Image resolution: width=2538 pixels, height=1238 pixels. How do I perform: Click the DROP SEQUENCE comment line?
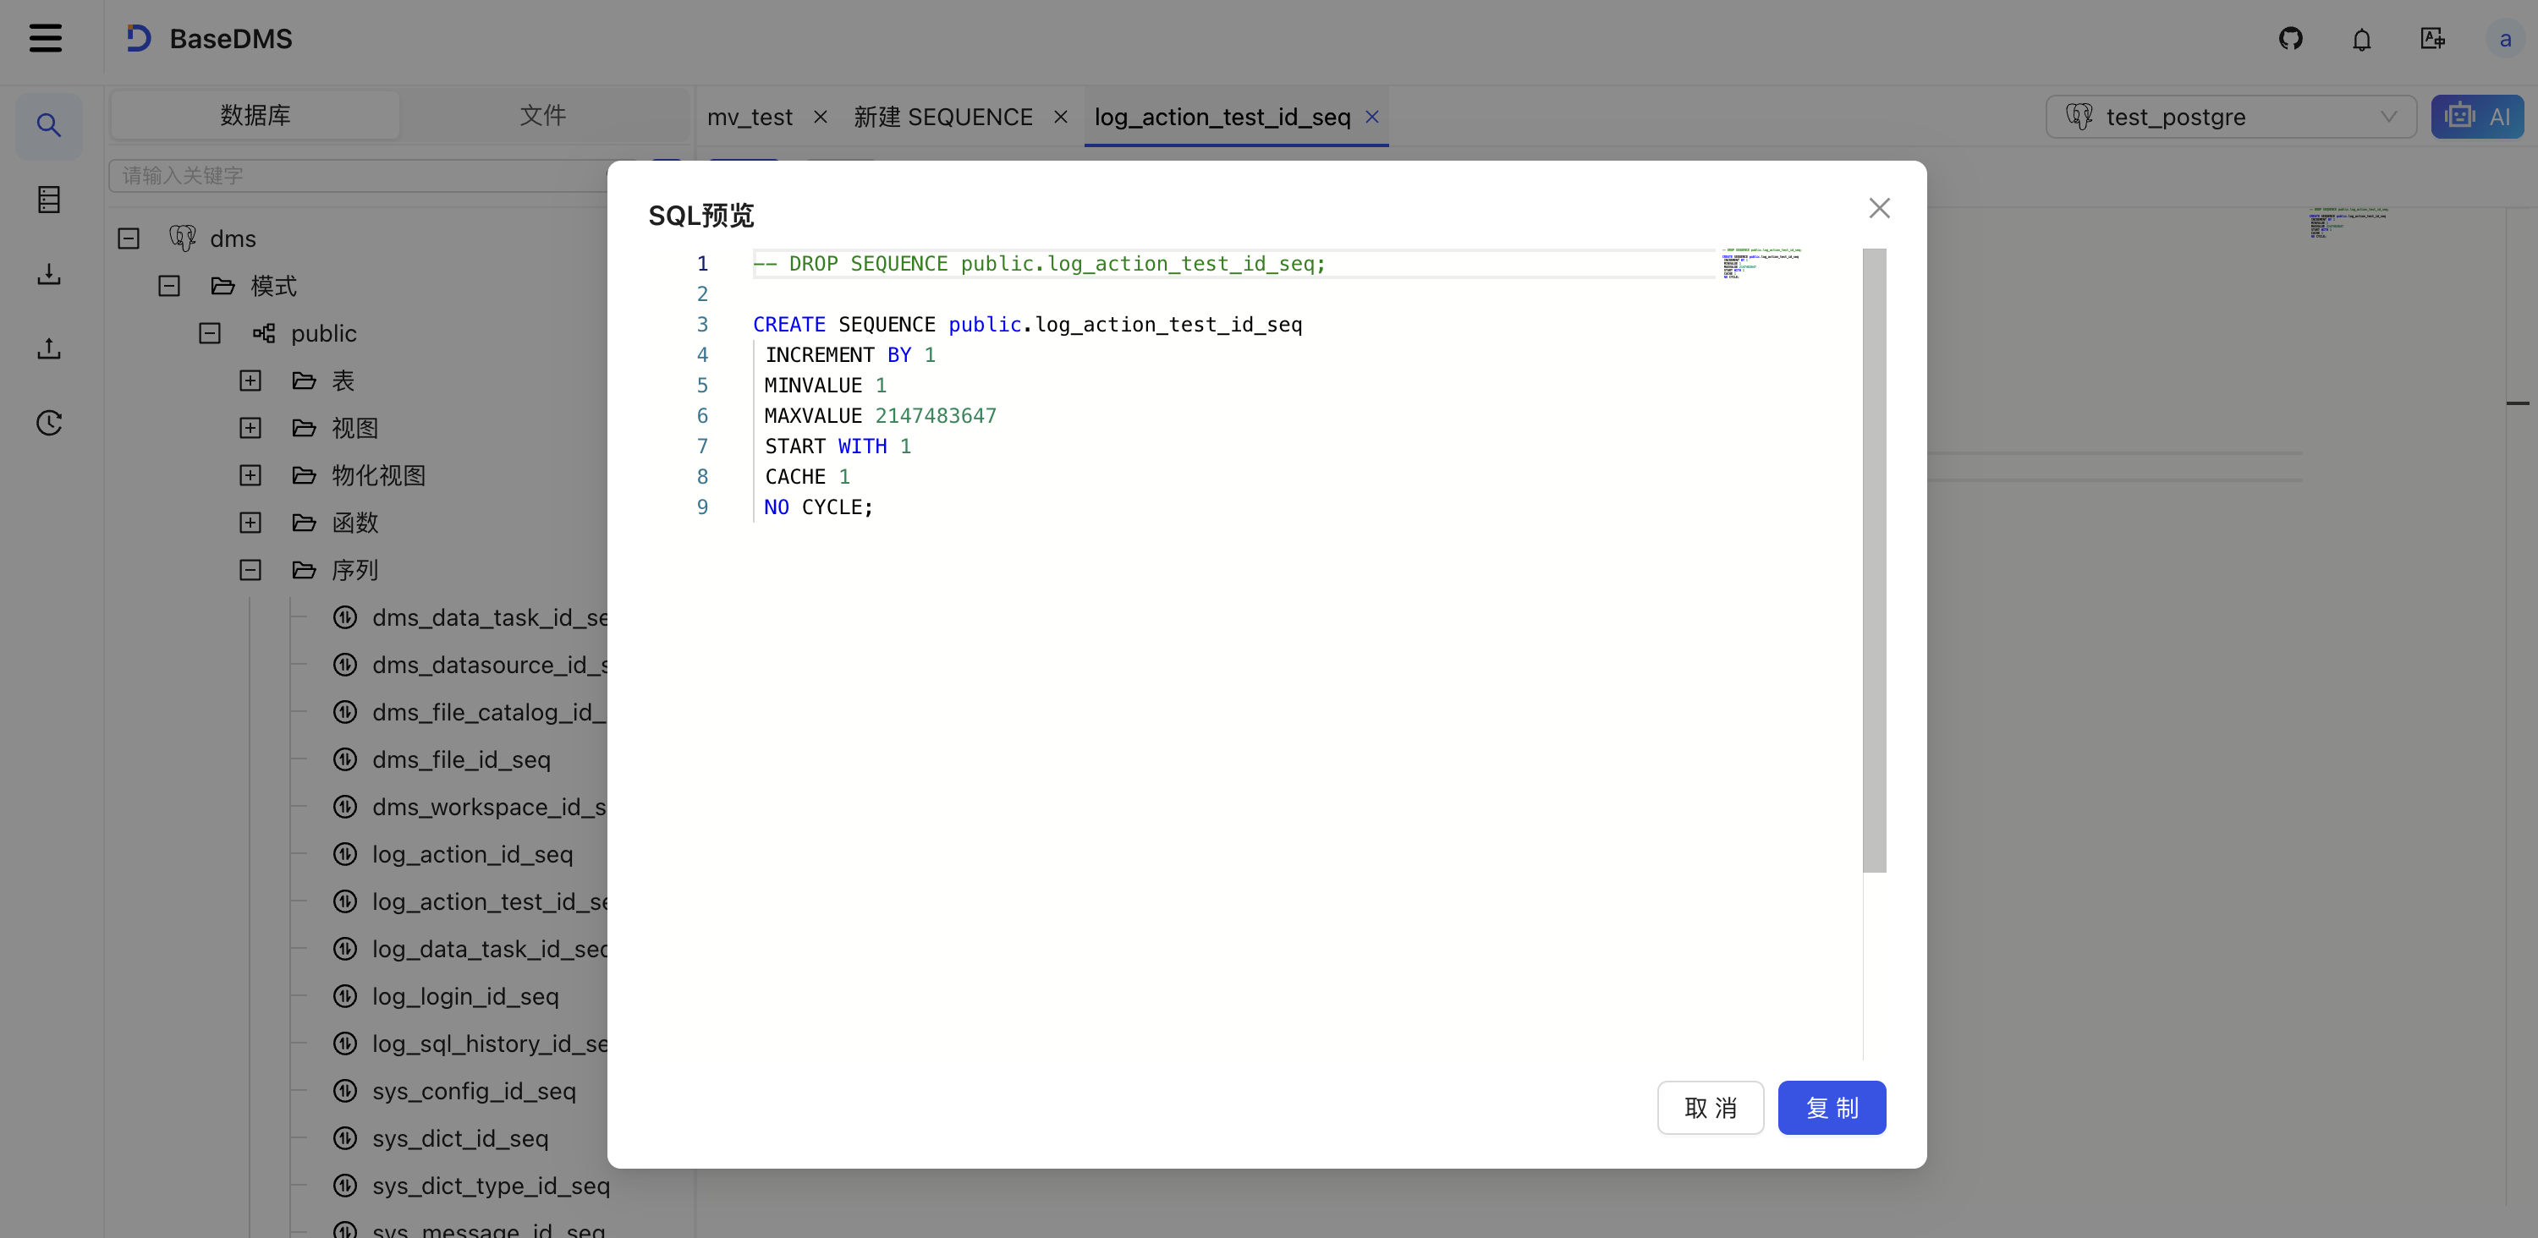click(1038, 263)
